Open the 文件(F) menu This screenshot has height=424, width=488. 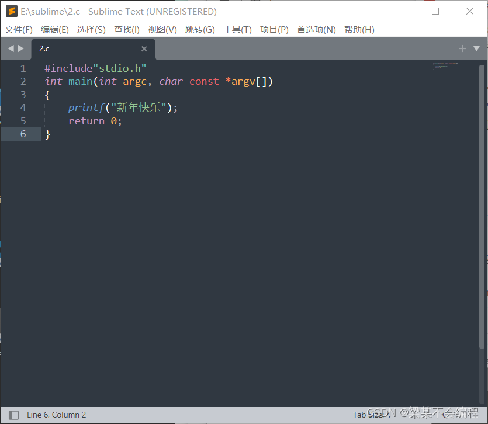(19, 30)
